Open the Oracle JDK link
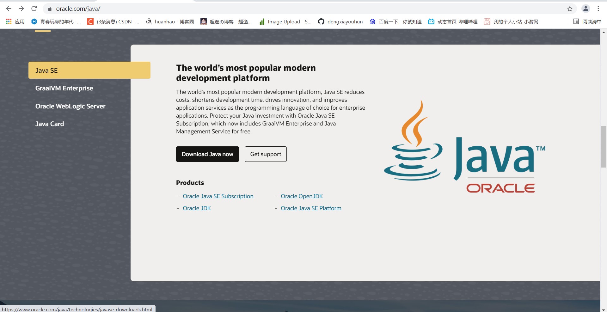The height and width of the screenshot is (312, 607). [x=197, y=208]
